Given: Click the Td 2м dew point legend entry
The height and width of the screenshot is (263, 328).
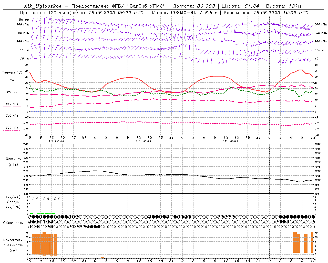Looking at the screenshot, I should [x=12, y=93].
